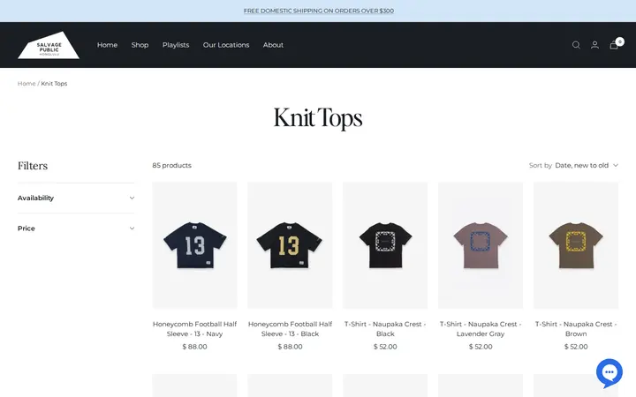Screen dimensions: 636x397
Task: Open Honeycomb Football Half Sleeve Navy title
Action: pyautogui.click(x=194, y=329)
